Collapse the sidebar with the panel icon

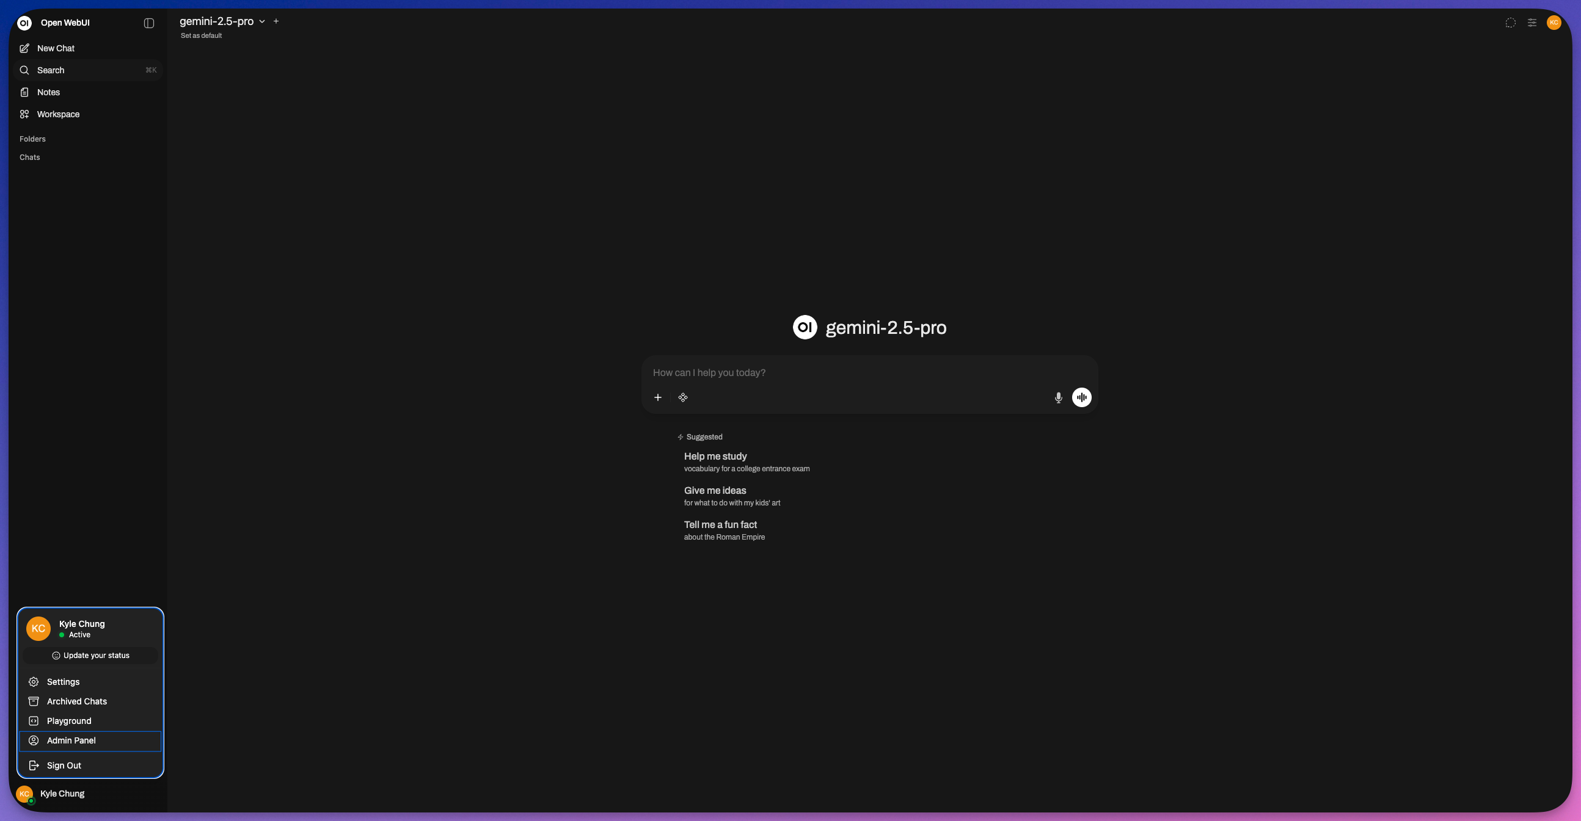(x=148, y=23)
